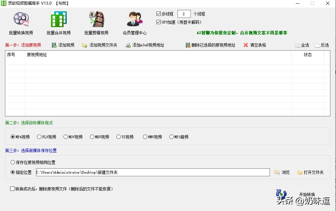The height and width of the screenshot is (211, 336).
Task: Open the save folder with 打开文件夹
Action: [311, 172]
